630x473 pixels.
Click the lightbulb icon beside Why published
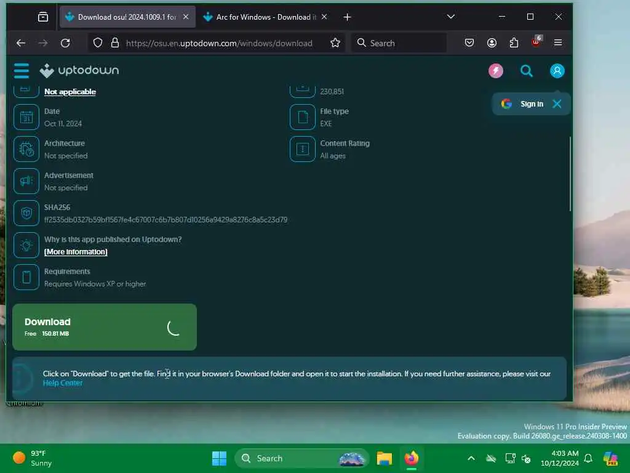26,245
